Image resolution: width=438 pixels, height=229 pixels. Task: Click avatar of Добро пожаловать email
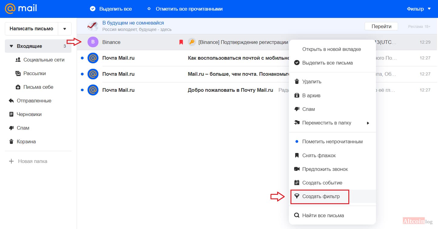pos(93,90)
